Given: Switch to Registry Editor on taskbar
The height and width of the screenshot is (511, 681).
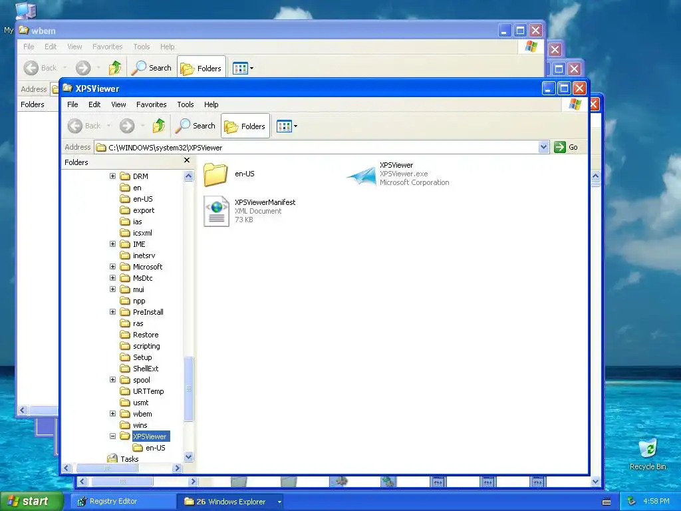Looking at the screenshot, I should (x=122, y=502).
